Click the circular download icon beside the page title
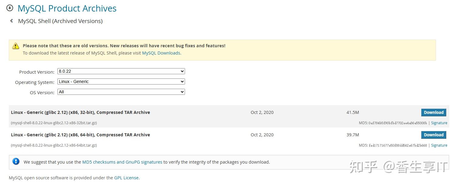The width and height of the screenshot is (459, 186). click(x=10, y=8)
